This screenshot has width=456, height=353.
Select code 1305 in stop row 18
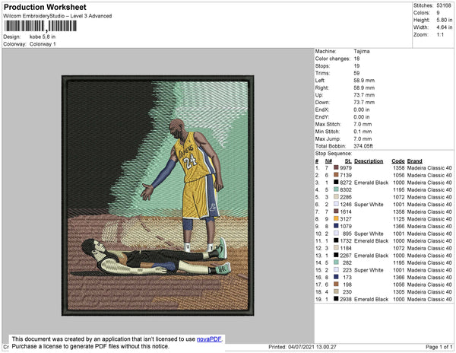pos(399,292)
